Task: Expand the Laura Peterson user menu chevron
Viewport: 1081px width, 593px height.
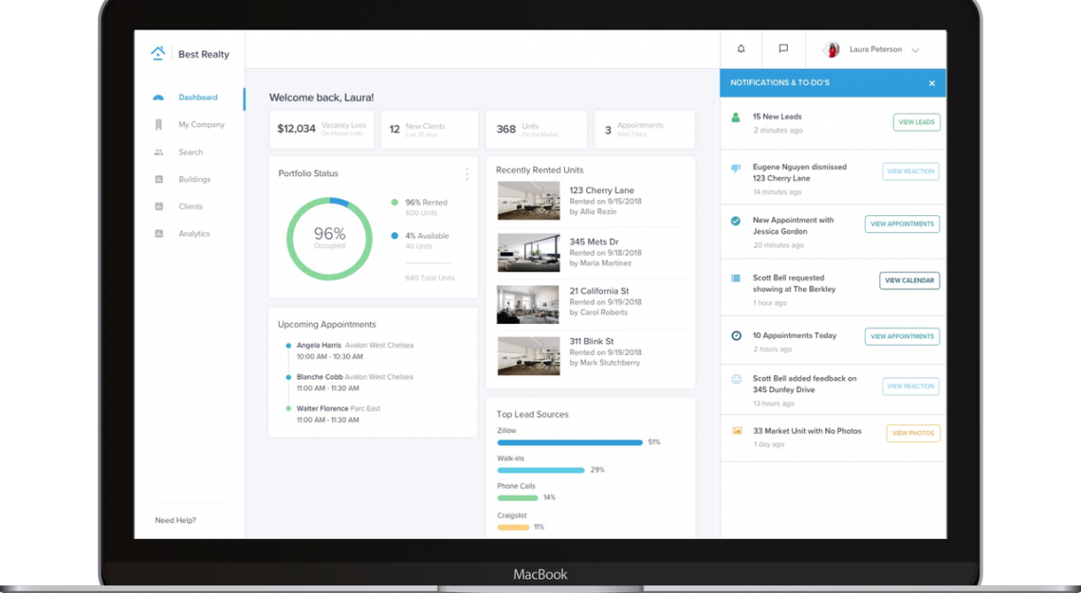Action: pyautogui.click(x=916, y=50)
